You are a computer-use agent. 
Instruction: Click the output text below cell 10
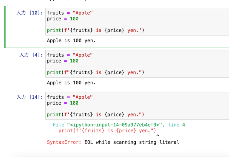[71, 41]
